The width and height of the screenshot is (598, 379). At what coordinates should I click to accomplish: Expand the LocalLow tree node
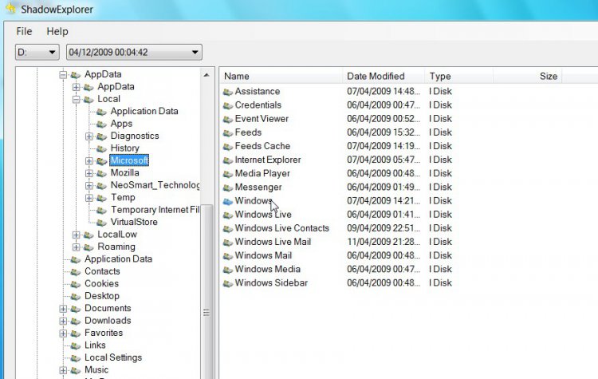click(77, 235)
